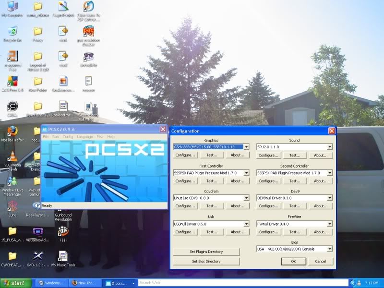Cancel the Configuration dialog
This screenshot has height=288, width=384.
pyautogui.click(x=320, y=261)
